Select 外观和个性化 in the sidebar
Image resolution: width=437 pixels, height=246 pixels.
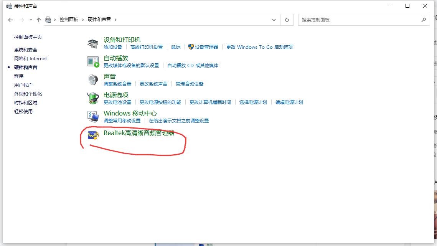point(28,94)
